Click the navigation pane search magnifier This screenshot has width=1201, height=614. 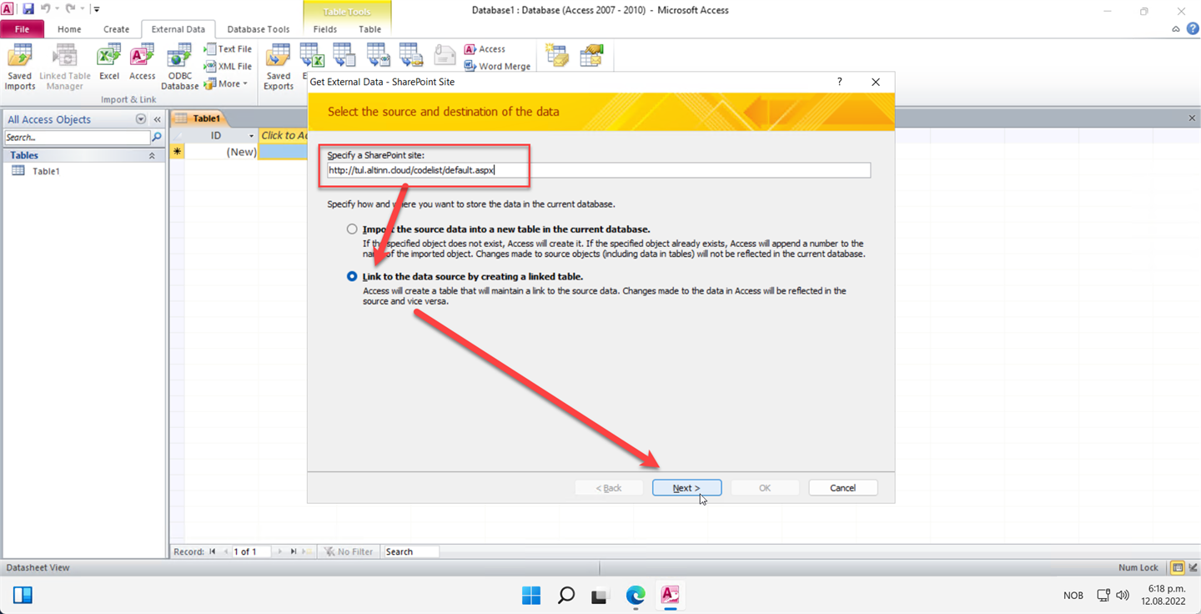[156, 137]
